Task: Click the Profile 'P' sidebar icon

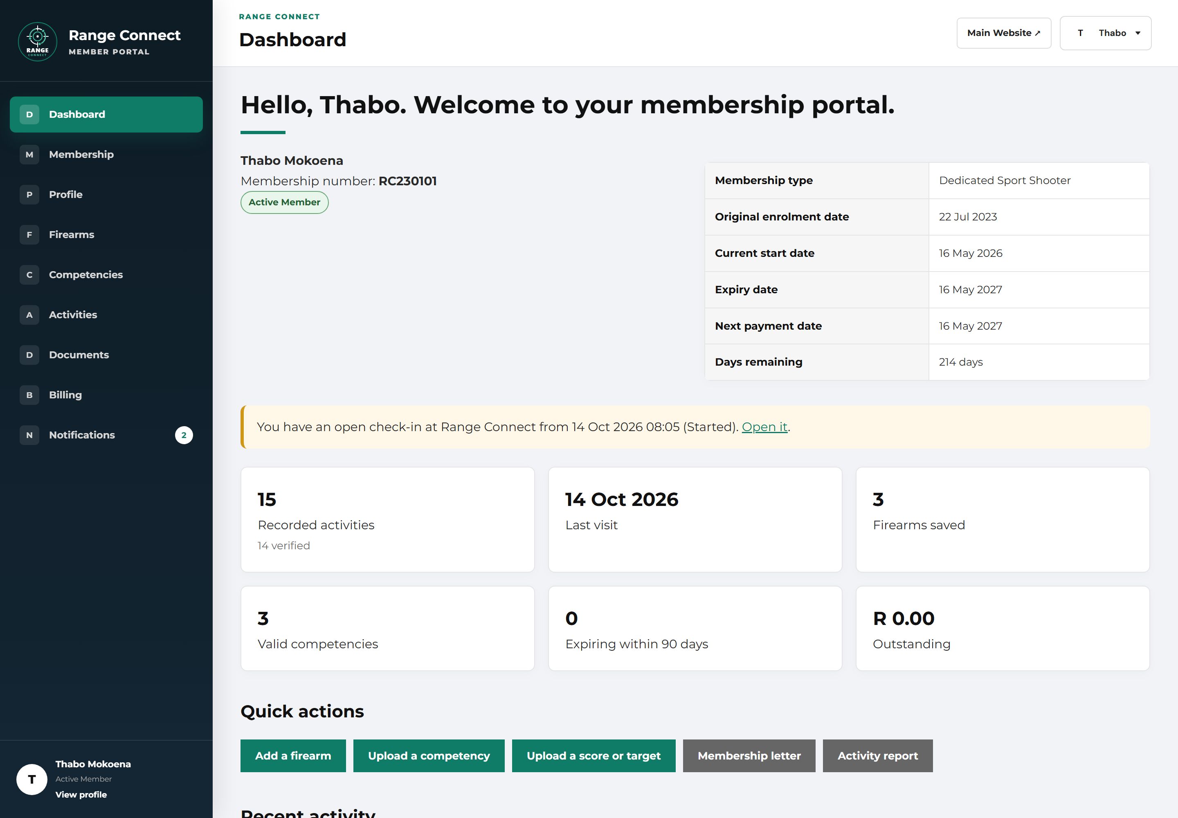Action: (29, 194)
